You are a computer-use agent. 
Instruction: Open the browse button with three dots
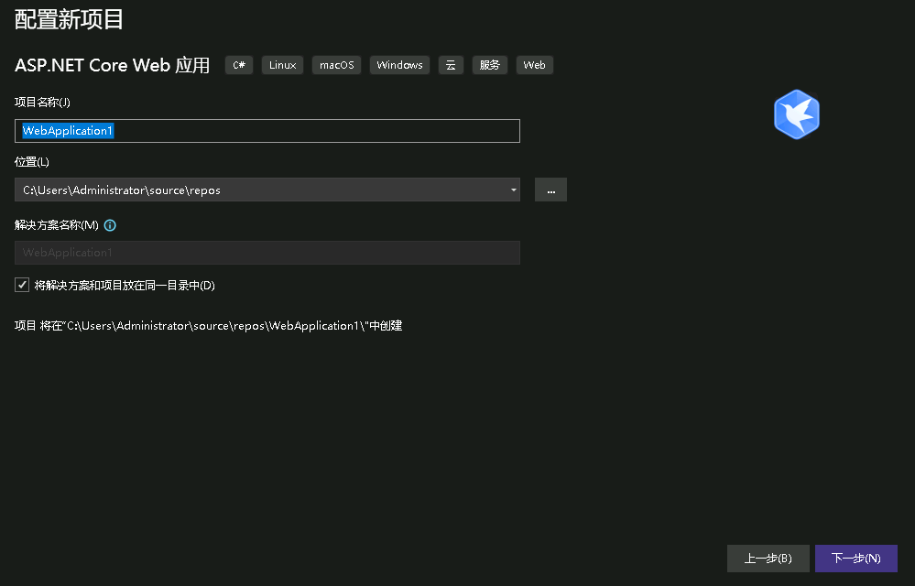[x=550, y=190]
